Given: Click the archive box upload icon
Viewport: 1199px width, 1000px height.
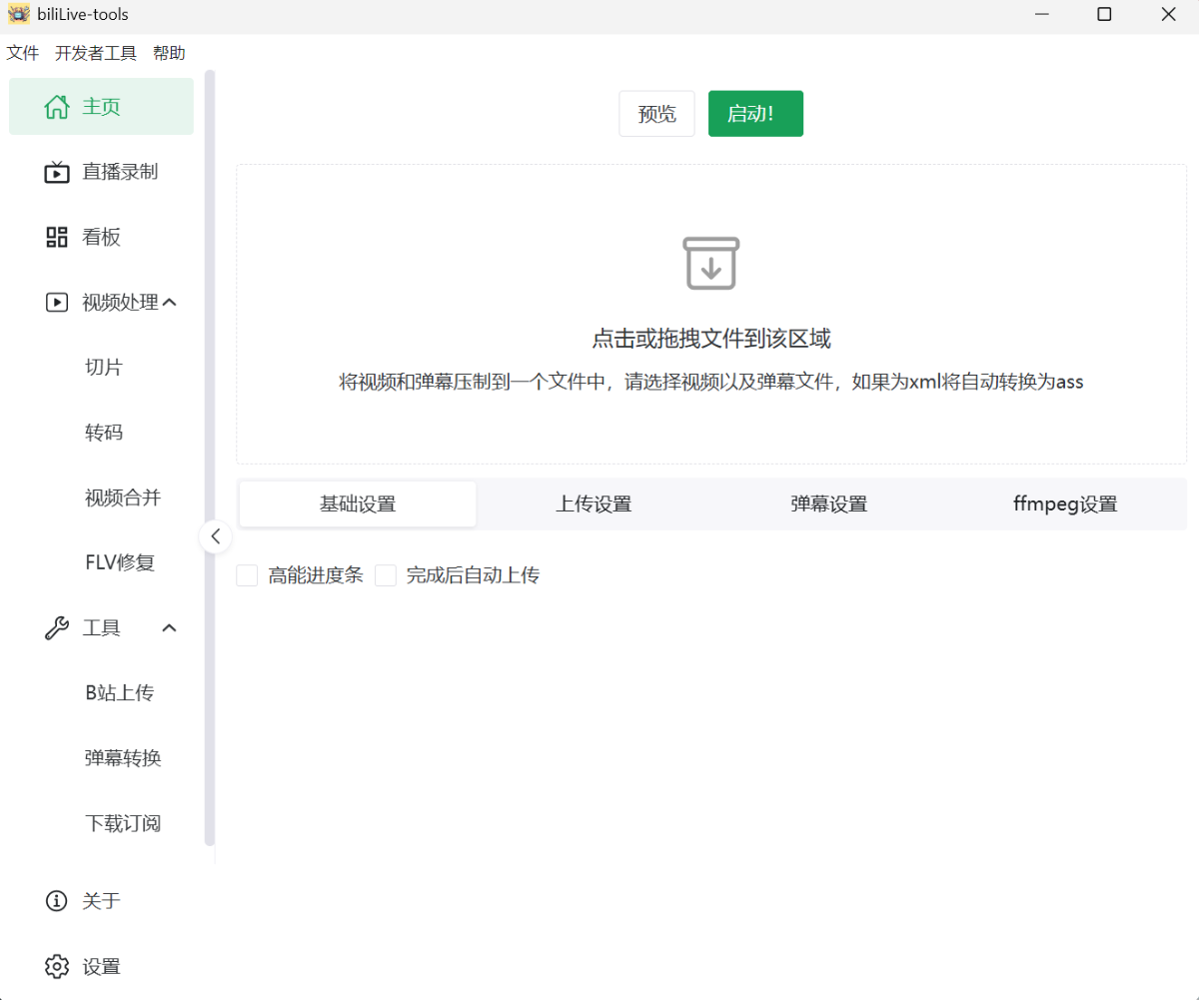Looking at the screenshot, I should point(710,264).
